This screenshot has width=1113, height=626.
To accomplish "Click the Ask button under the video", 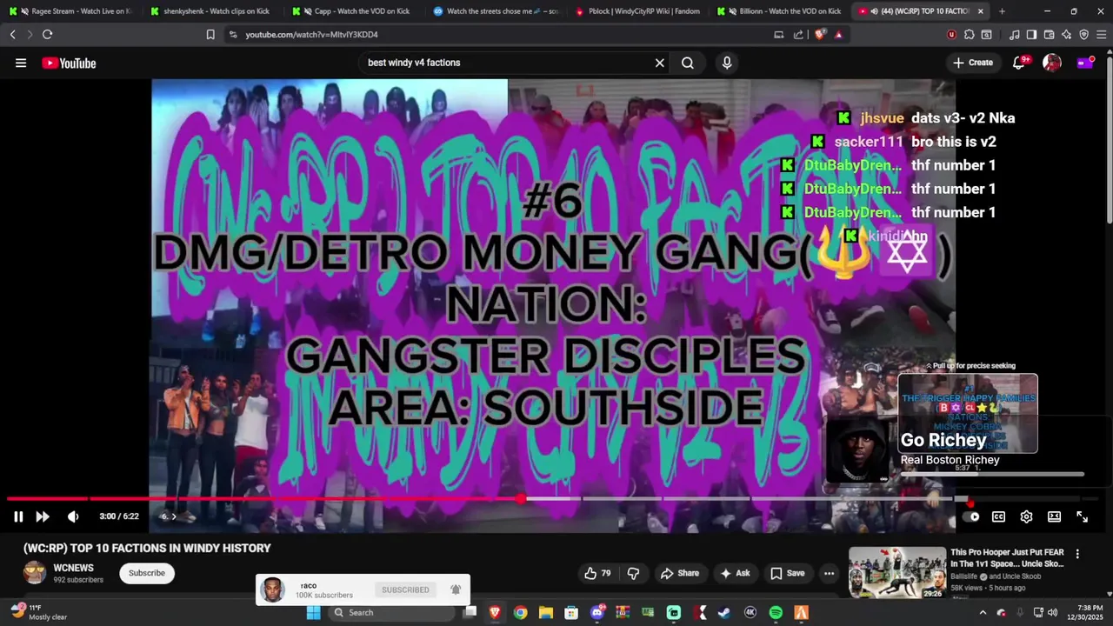I will 735,573.
